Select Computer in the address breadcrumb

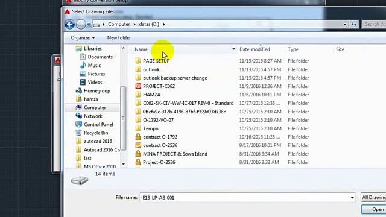click(x=119, y=24)
